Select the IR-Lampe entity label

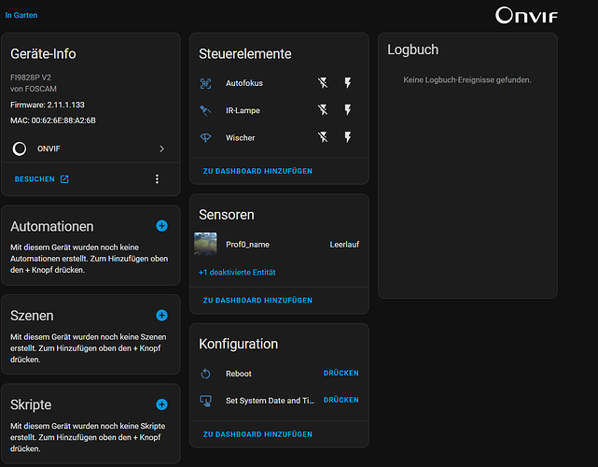click(243, 110)
